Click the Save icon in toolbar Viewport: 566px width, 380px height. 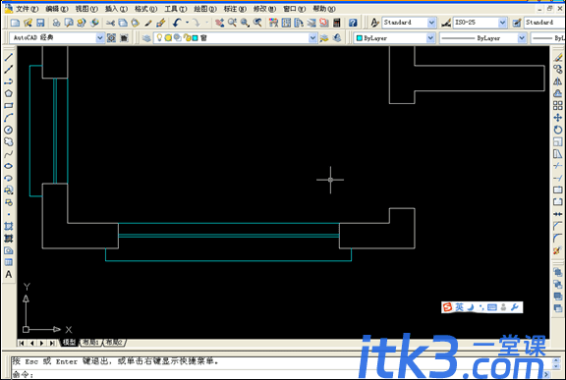[40, 23]
